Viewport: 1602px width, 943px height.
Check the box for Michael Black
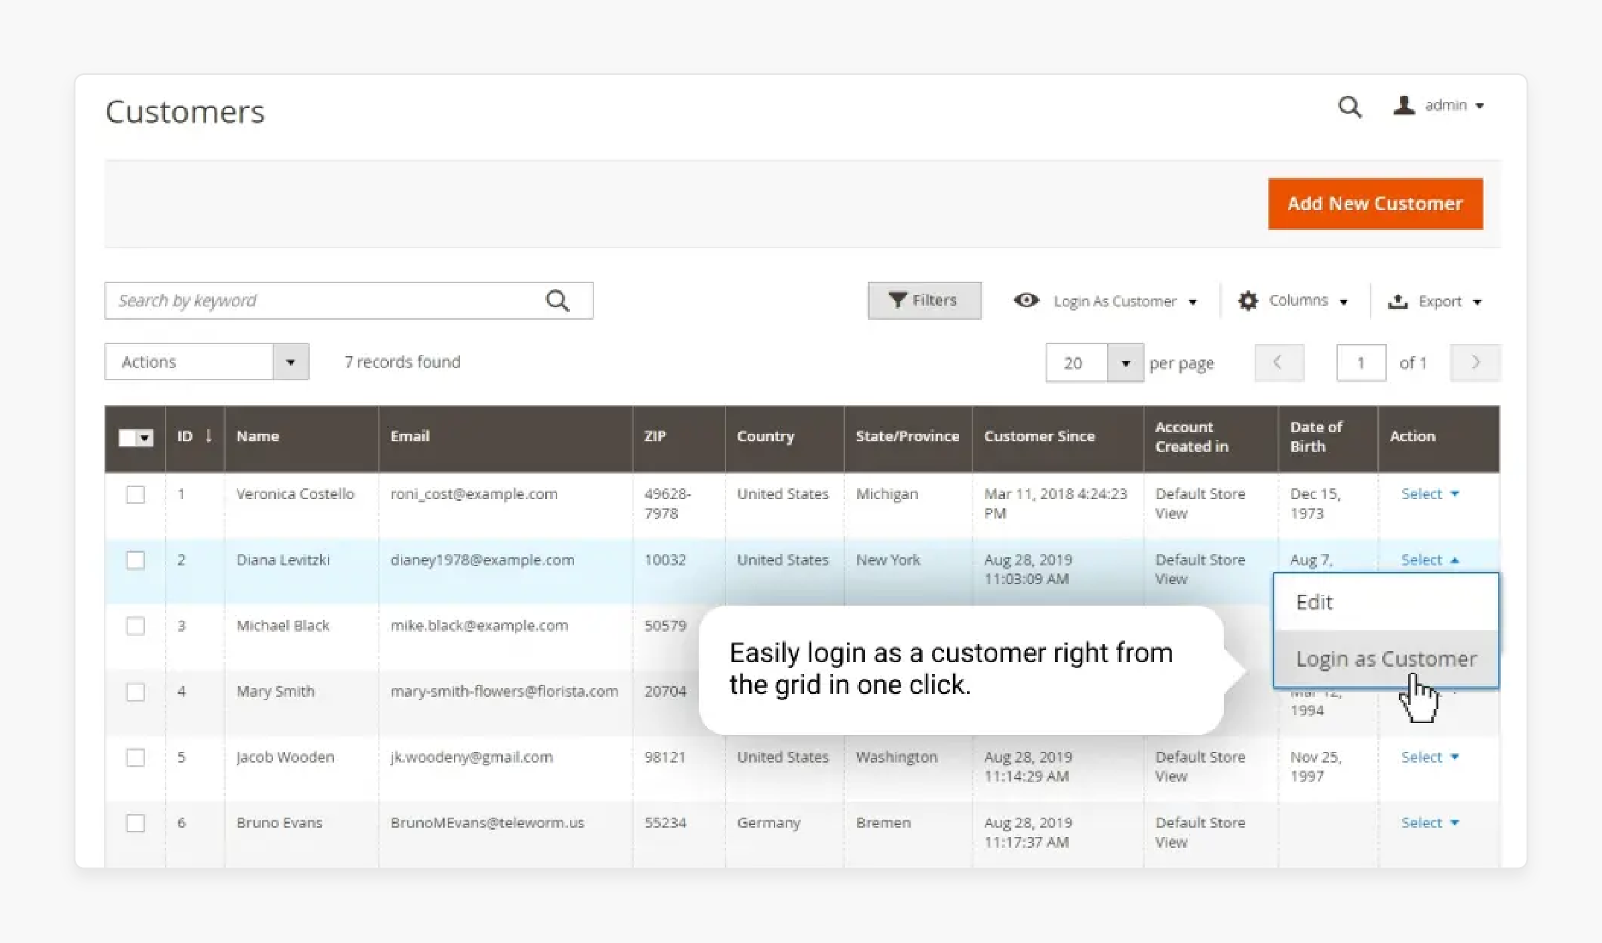(135, 626)
